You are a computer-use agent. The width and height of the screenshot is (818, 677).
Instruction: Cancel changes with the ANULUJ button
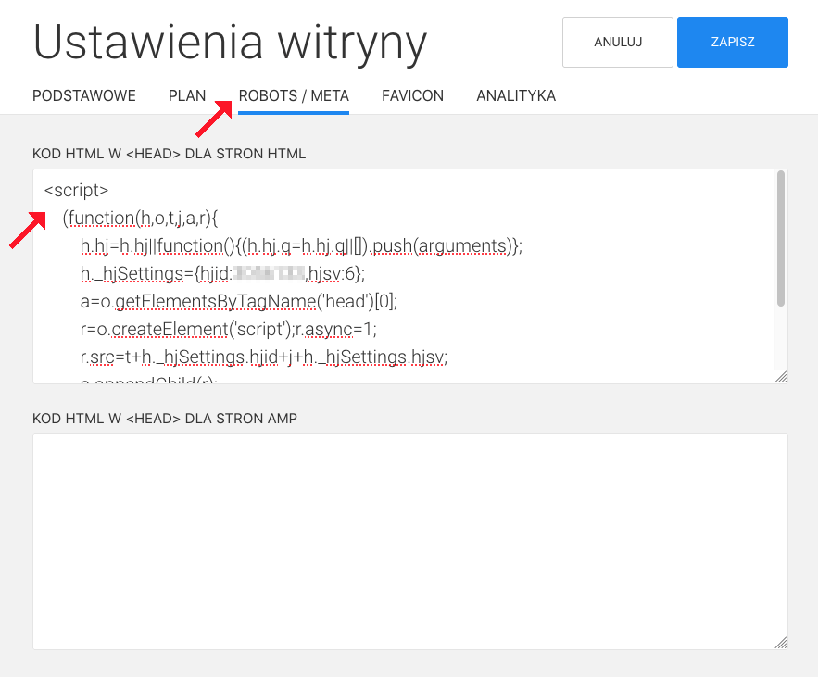tap(617, 42)
